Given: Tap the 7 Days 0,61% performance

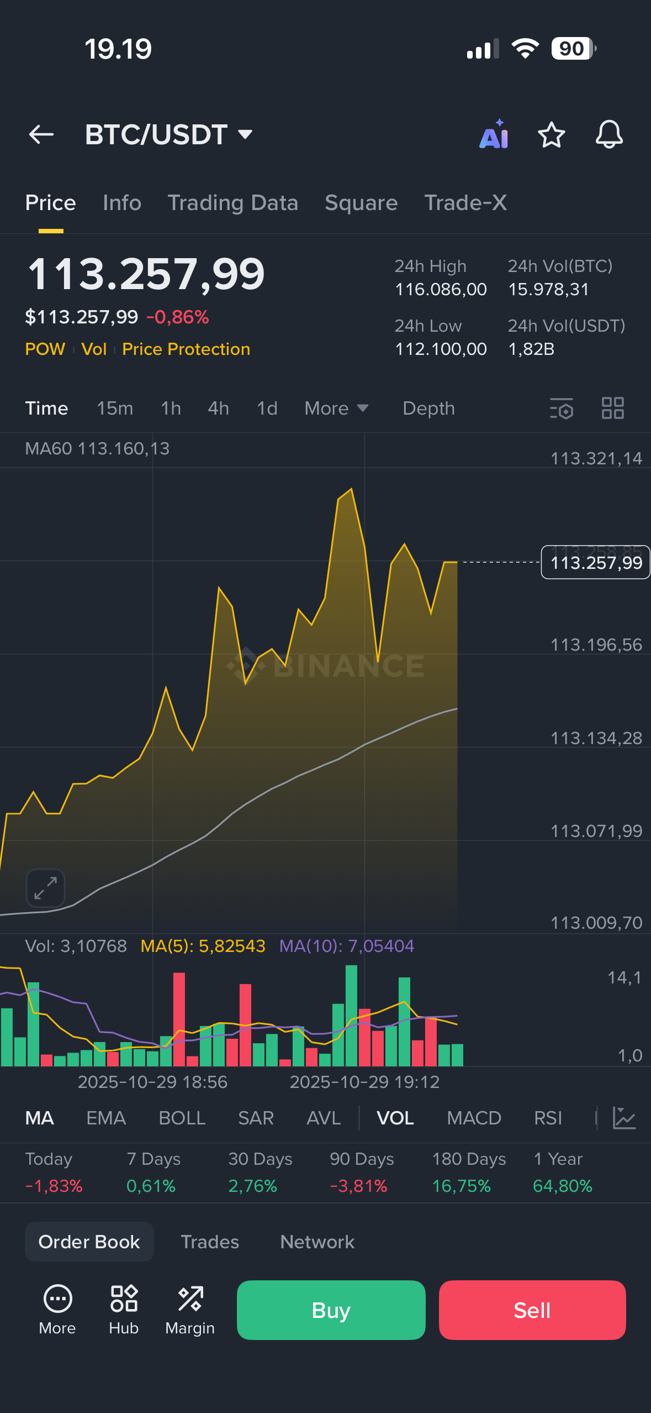Looking at the screenshot, I should pyautogui.click(x=154, y=1172).
